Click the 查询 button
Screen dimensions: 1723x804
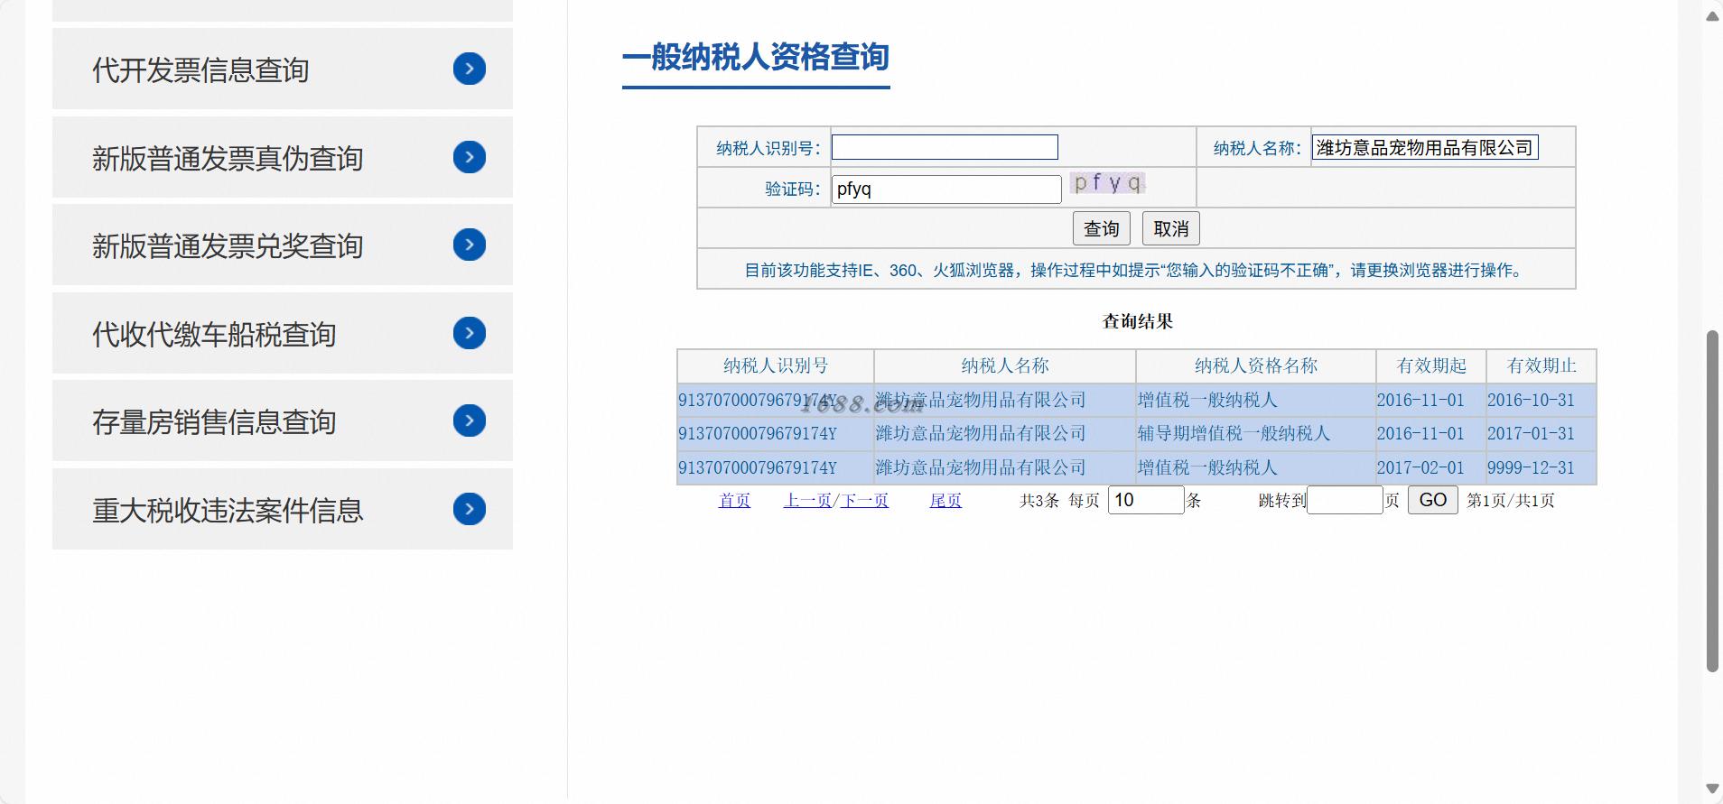[1102, 228]
